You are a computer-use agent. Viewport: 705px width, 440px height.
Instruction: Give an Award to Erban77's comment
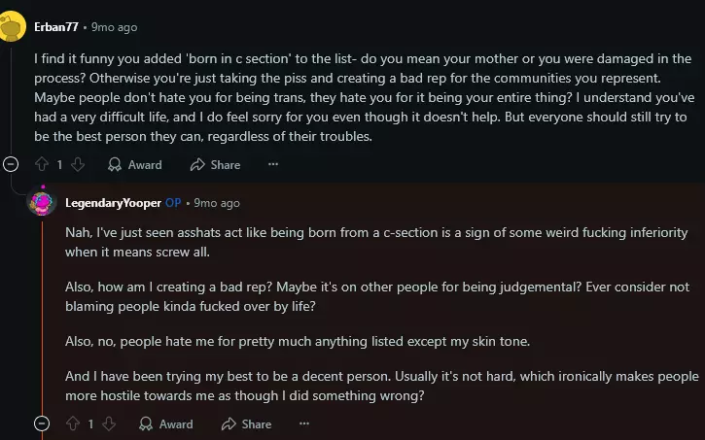(x=134, y=165)
